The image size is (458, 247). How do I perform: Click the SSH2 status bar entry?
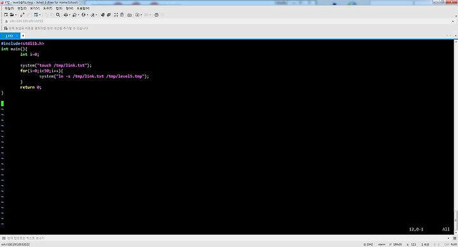tap(368, 244)
